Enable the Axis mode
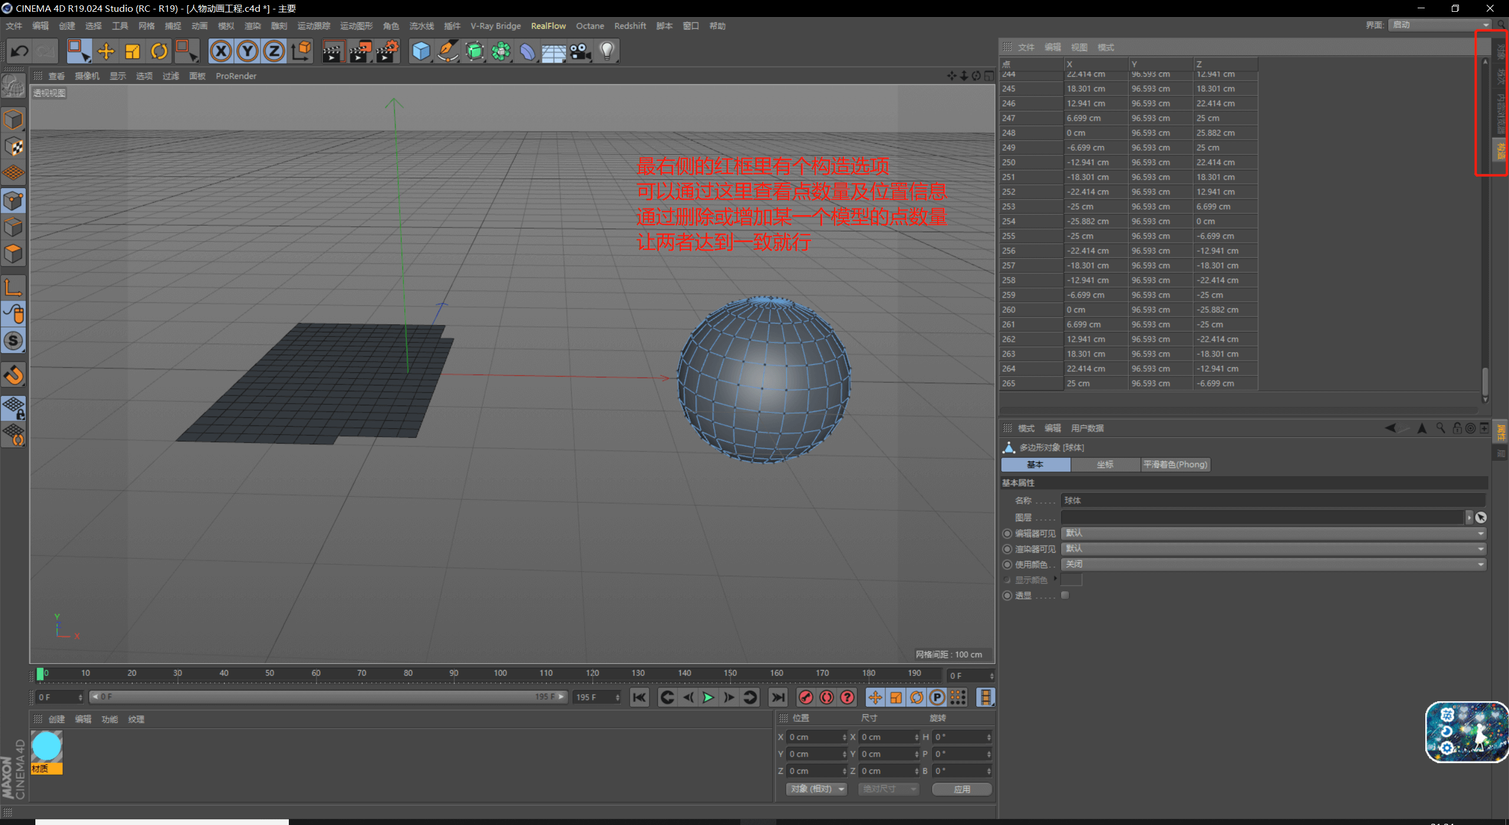Viewport: 1509px width, 825px height. click(14, 287)
